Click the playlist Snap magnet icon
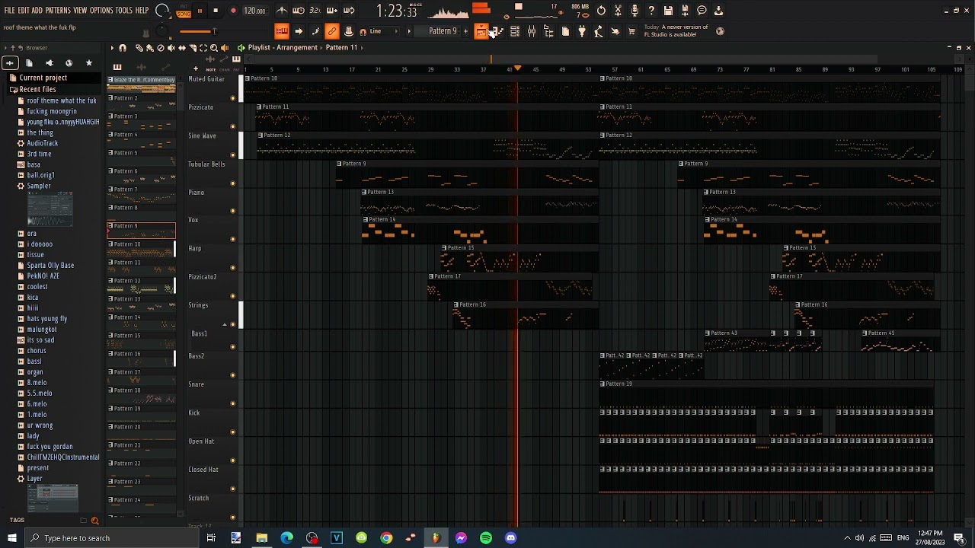Viewport: 975px width, 548px height. [123, 47]
